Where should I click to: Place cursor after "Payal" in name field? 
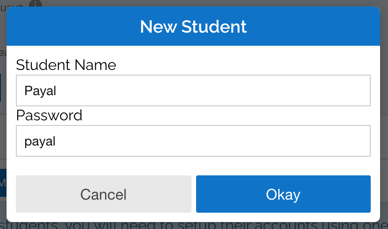56,90
